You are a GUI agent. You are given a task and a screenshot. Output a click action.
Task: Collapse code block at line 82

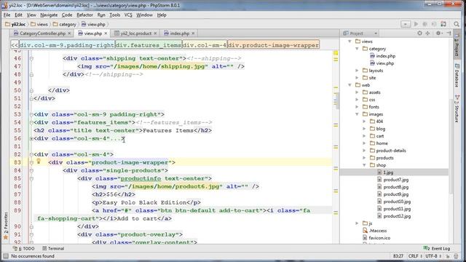click(x=31, y=154)
